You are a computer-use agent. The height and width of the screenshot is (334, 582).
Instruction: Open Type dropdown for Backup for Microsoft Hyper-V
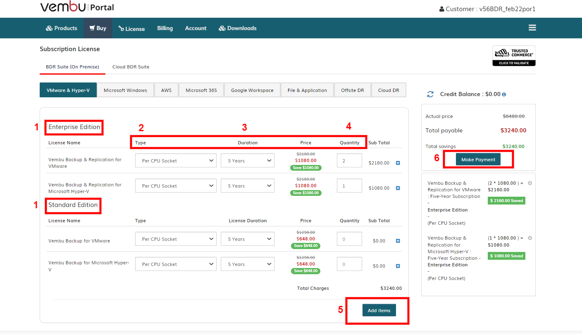pos(176,264)
